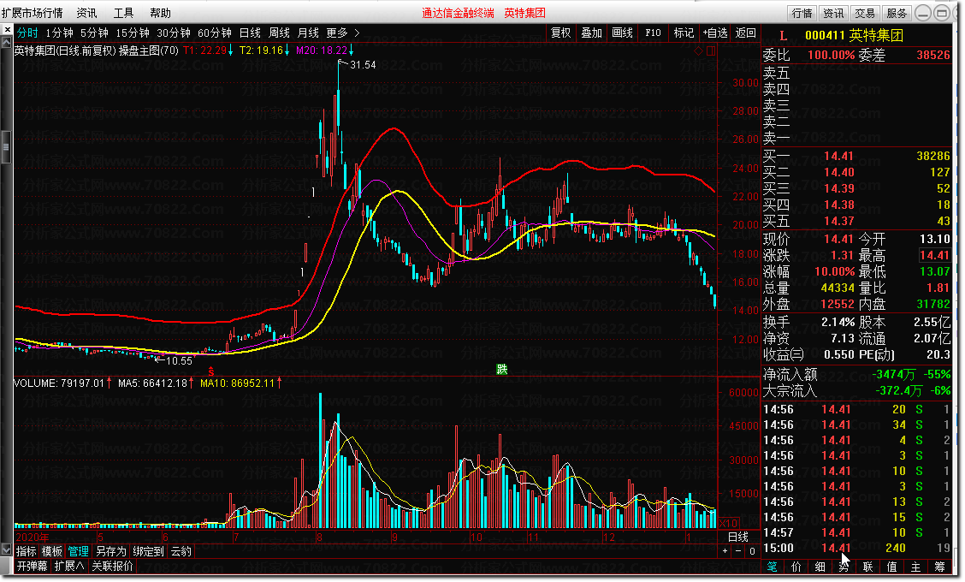Click the left sidebar grip handle
Viewport: 965px width, 582px height.
tap(6, 146)
